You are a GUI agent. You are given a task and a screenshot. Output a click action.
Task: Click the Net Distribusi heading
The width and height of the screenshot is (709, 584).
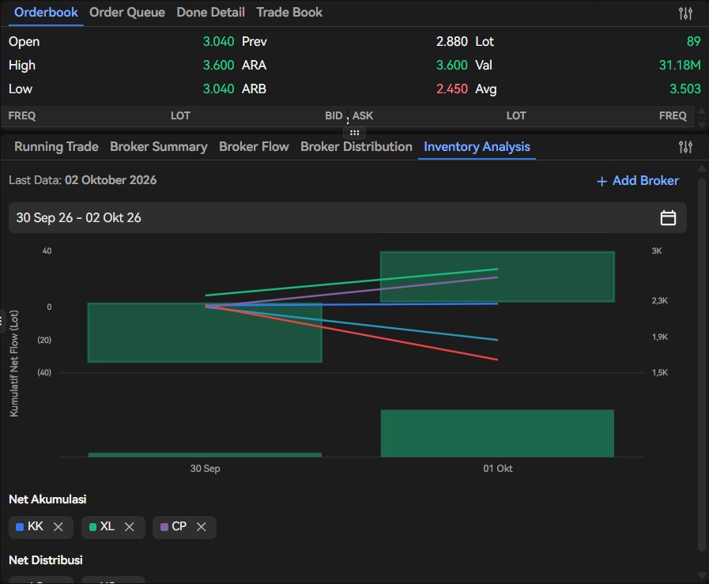[x=46, y=560]
